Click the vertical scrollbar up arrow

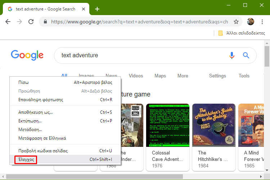pos(267,43)
